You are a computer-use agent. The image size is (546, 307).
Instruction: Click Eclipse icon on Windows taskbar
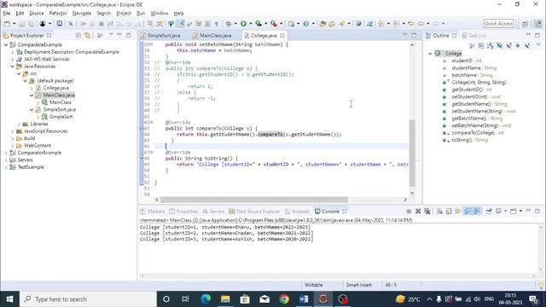click(x=323, y=299)
